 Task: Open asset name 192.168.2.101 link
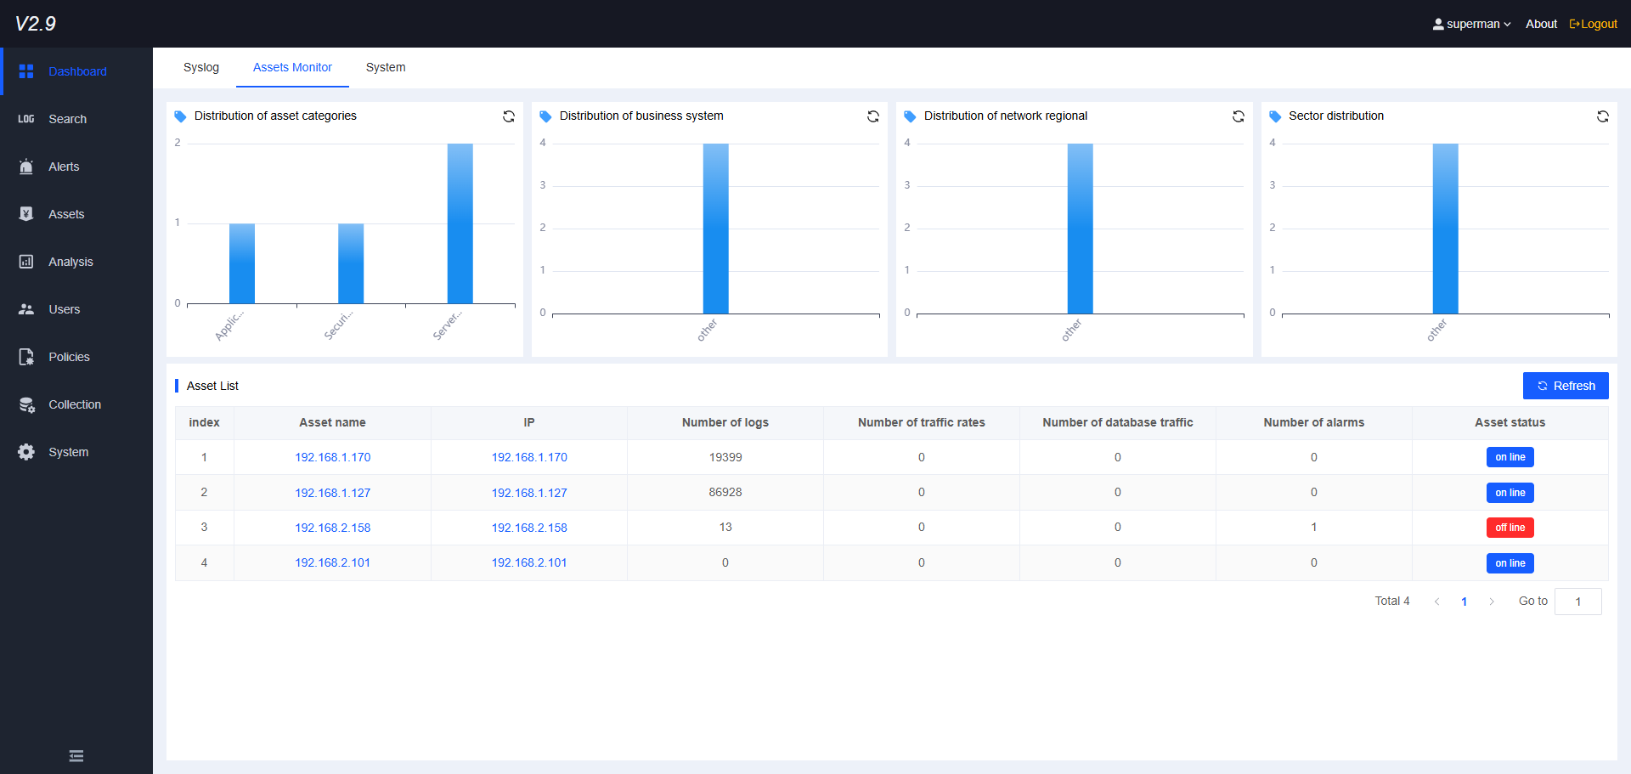click(333, 562)
